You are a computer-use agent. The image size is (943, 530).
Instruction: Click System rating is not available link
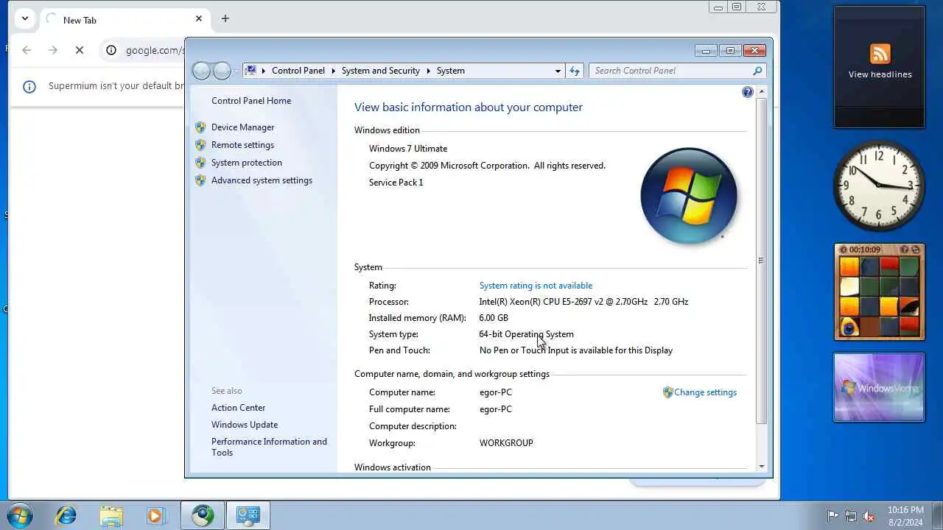536,286
